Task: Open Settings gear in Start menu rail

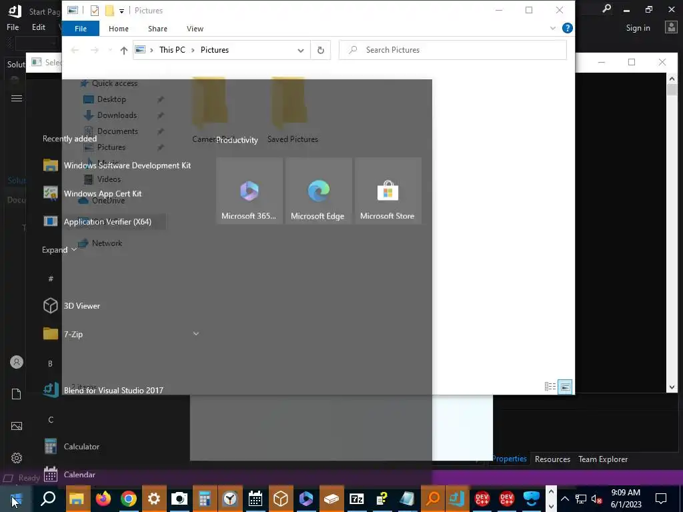Action: coord(17,458)
